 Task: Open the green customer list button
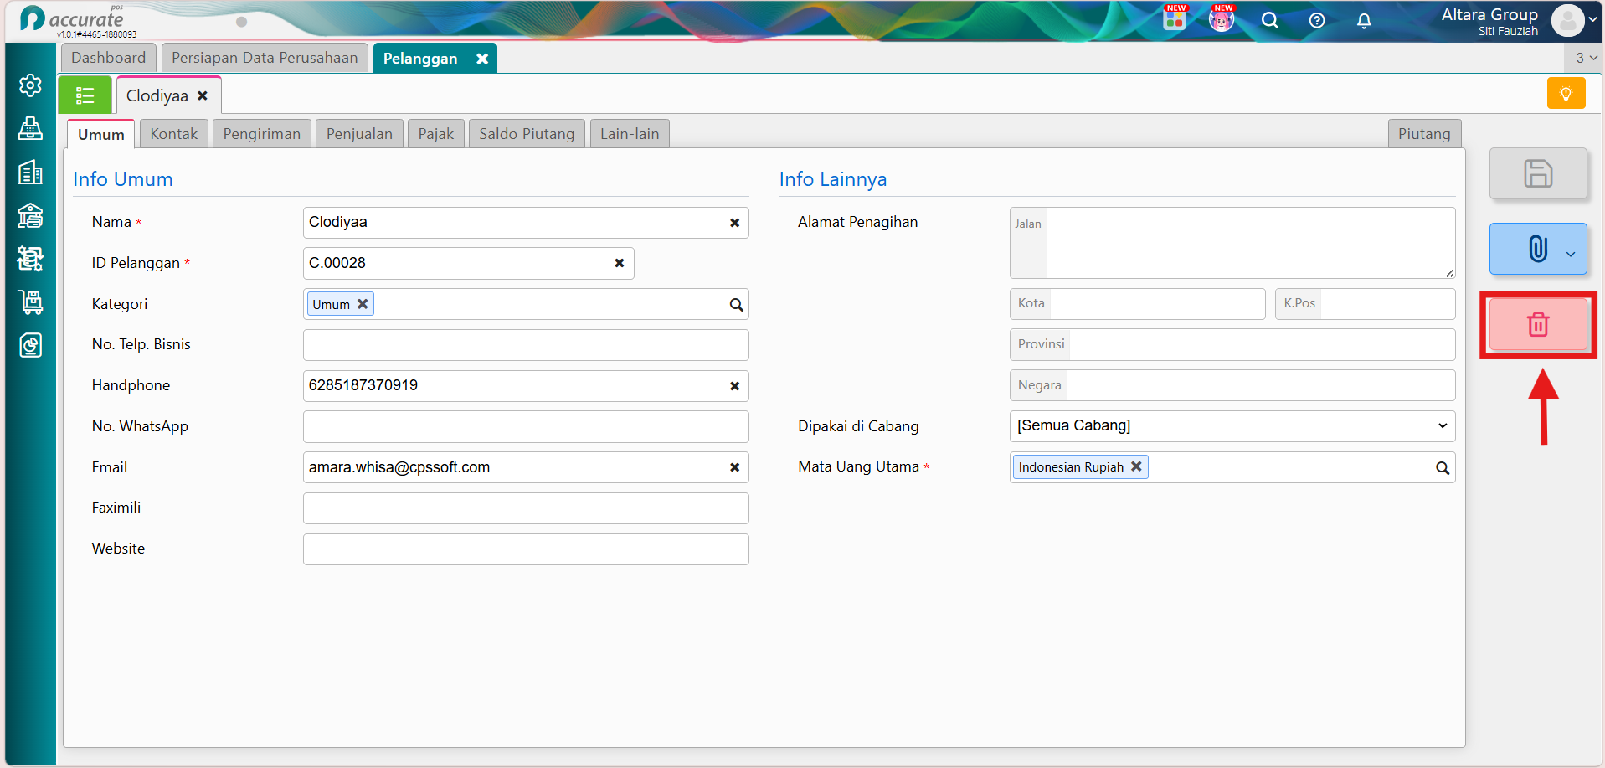pos(85,95)
